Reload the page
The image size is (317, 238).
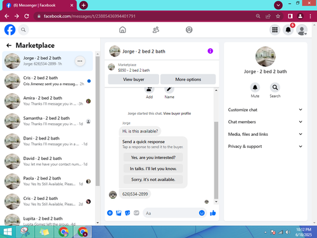(x=27, y=16)
